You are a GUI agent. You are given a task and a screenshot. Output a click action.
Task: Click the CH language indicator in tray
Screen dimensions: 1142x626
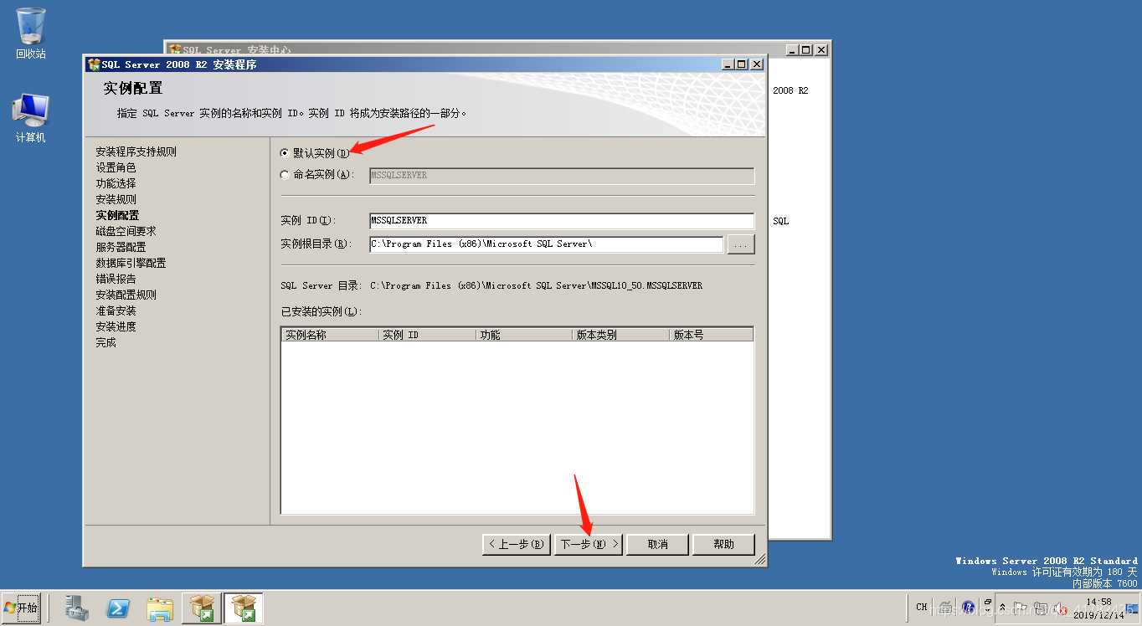tap(921, 608)
